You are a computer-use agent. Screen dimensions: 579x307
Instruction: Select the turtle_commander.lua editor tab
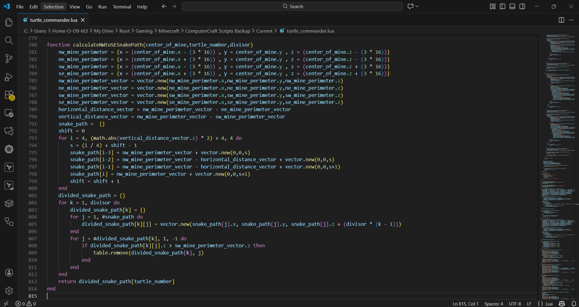point(53,20)
